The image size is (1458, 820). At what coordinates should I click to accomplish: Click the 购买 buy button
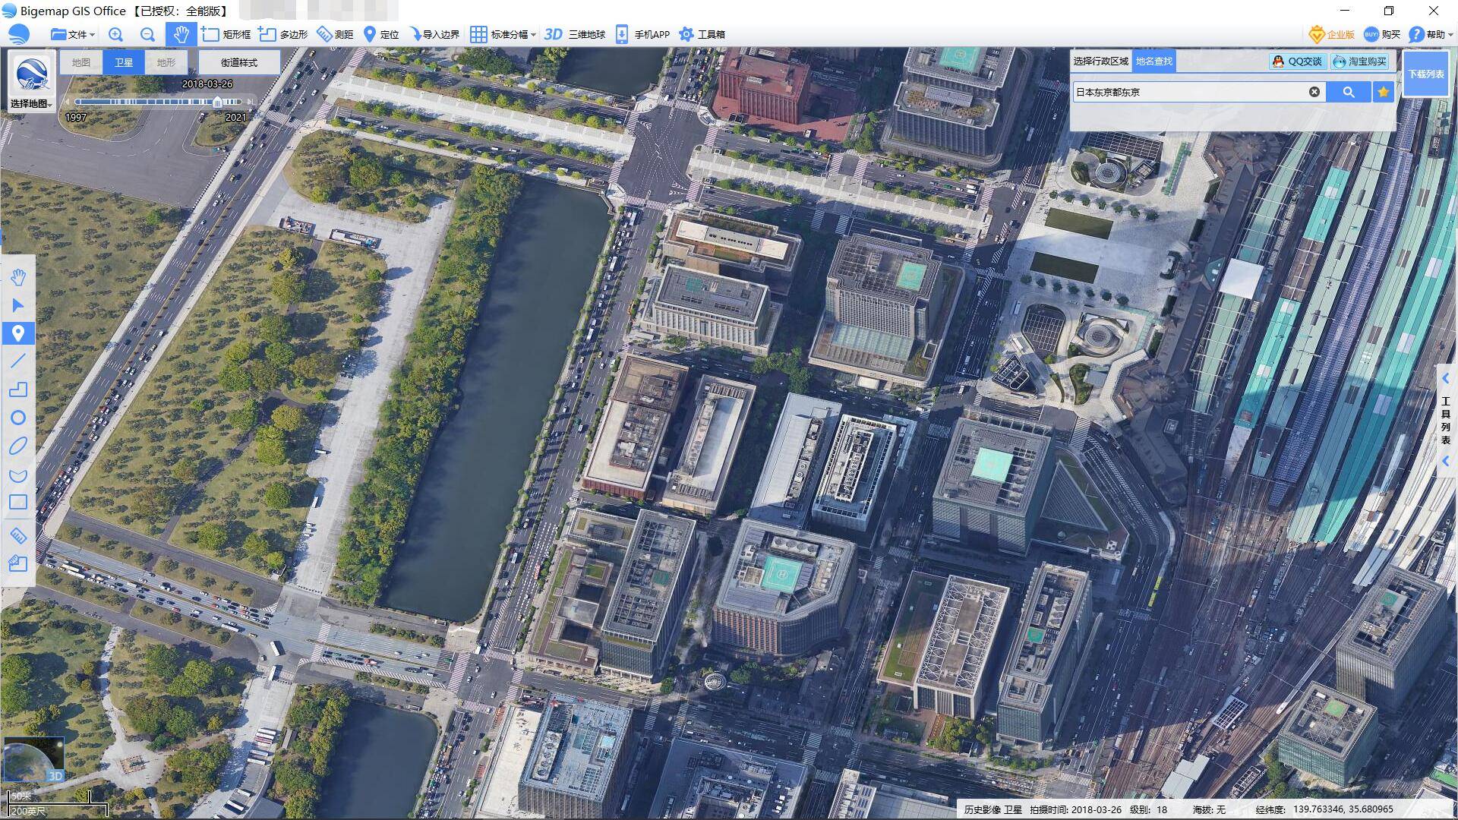coord(1382,34)
